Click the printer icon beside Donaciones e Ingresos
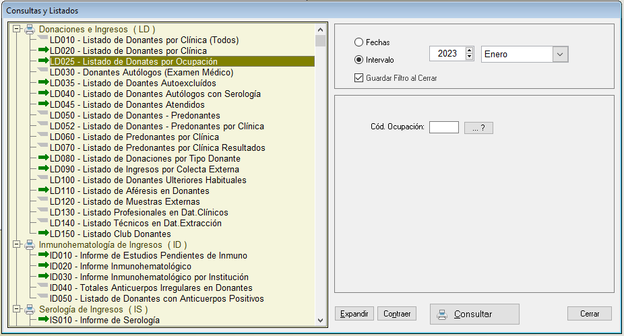This screenshot has height=336, width=624. click(x=30, y=30)
